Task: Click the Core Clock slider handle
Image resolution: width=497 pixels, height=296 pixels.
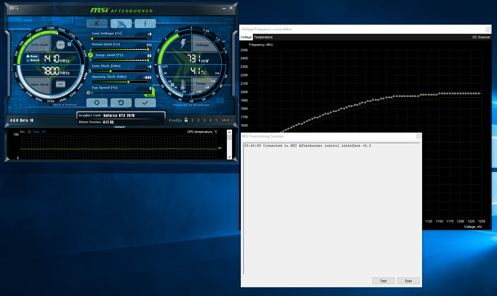Action: [x=111, y=71]
